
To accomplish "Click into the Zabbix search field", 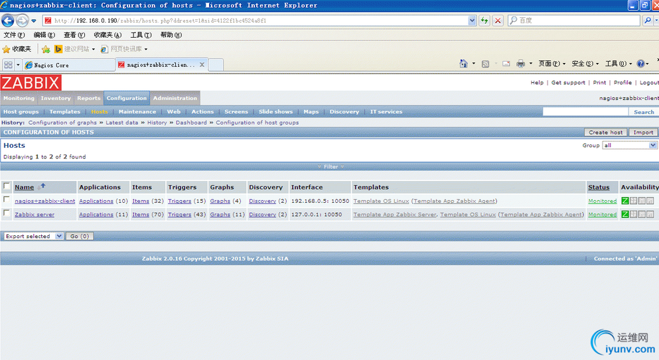I will (585, 111).
